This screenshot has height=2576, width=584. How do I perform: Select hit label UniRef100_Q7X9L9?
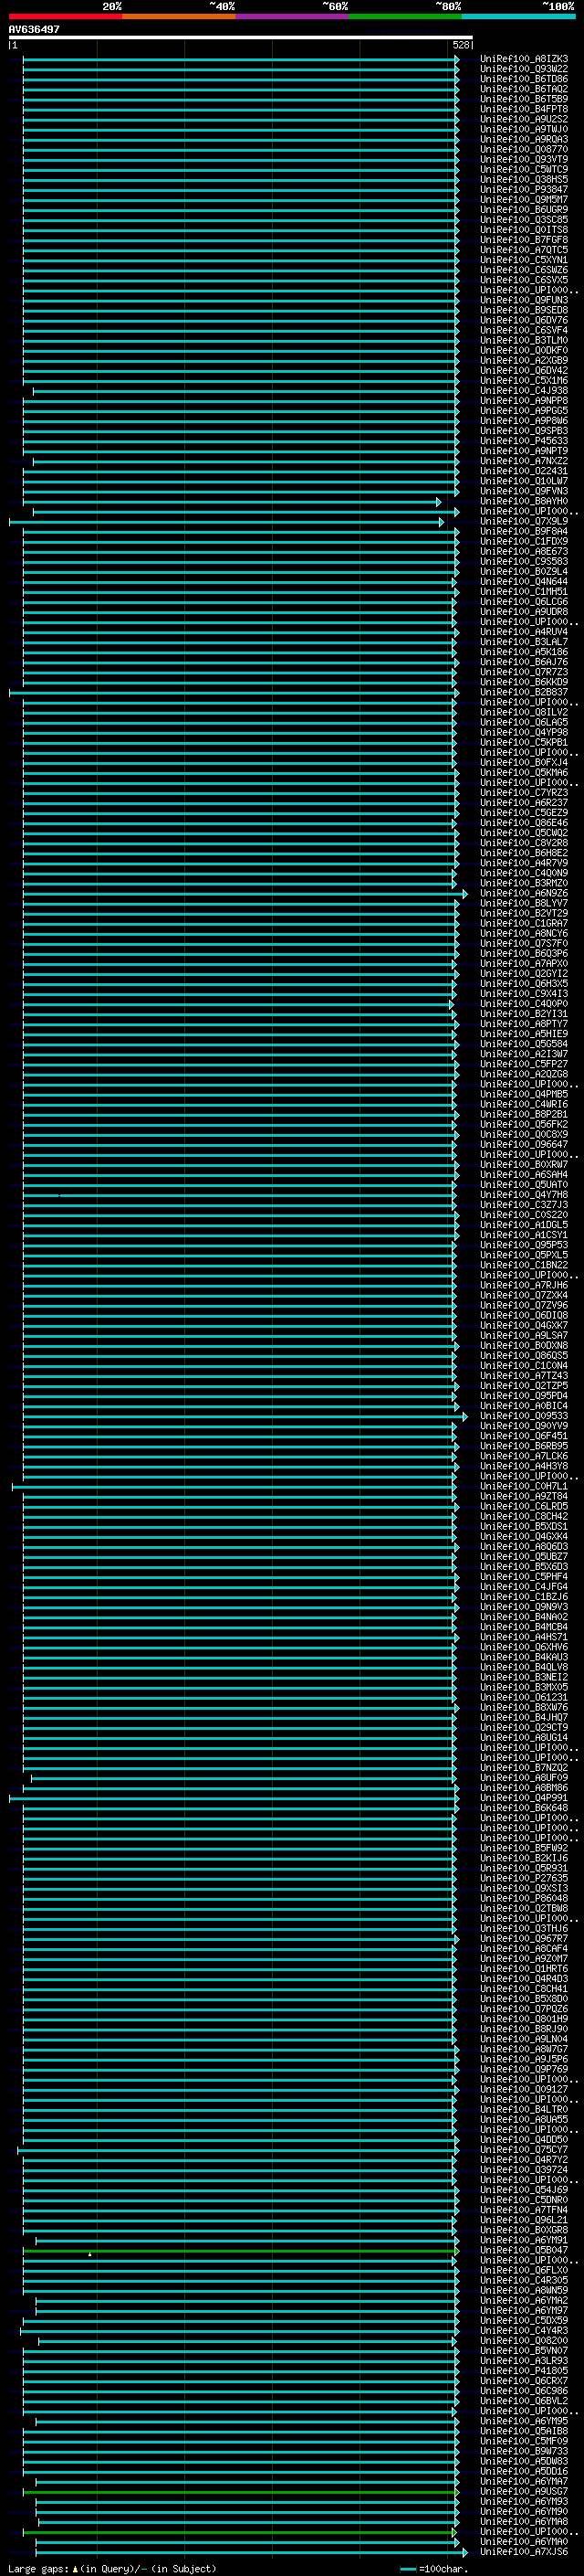(x=524, y=521)
